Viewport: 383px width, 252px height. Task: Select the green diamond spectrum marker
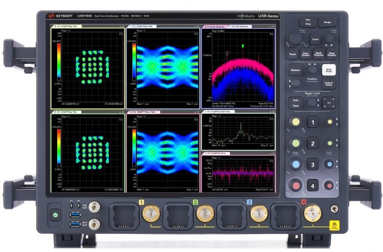point(243,45)
